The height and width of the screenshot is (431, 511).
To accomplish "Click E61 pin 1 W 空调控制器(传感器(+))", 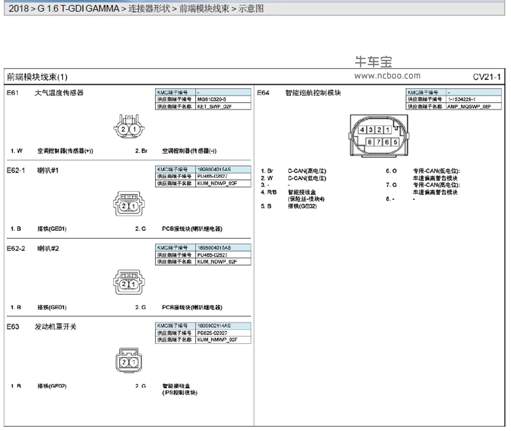I will 52,151.
